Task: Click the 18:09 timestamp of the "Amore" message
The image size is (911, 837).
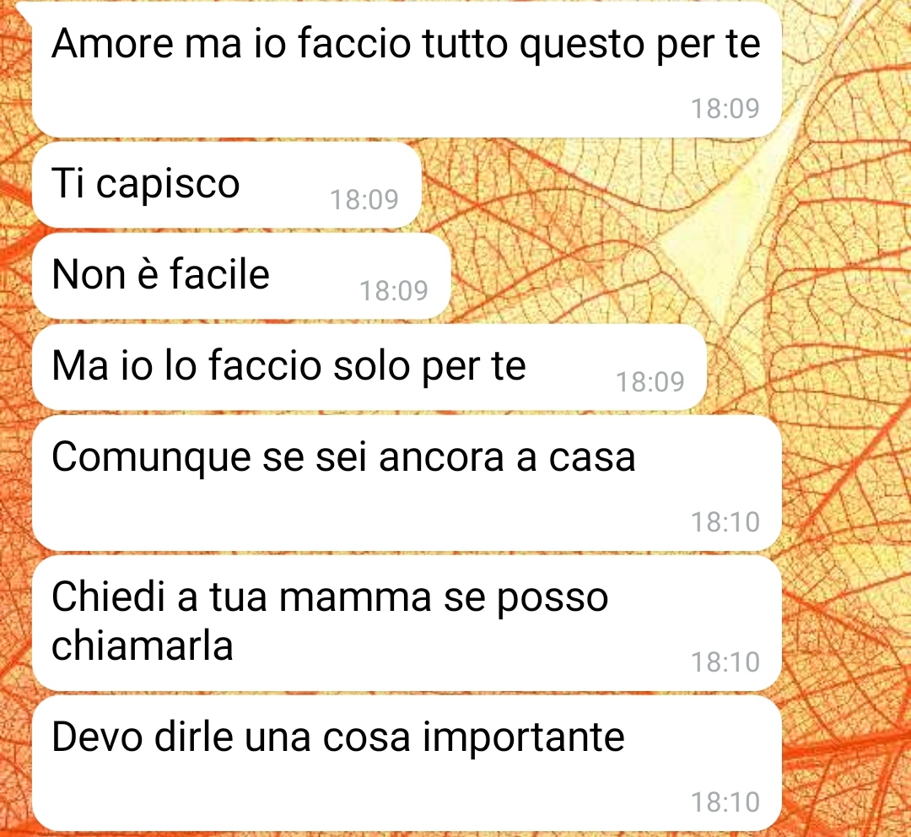Action: click(x=725, y=109)
